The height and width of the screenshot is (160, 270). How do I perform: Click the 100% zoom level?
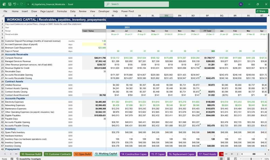click(266, 159)
